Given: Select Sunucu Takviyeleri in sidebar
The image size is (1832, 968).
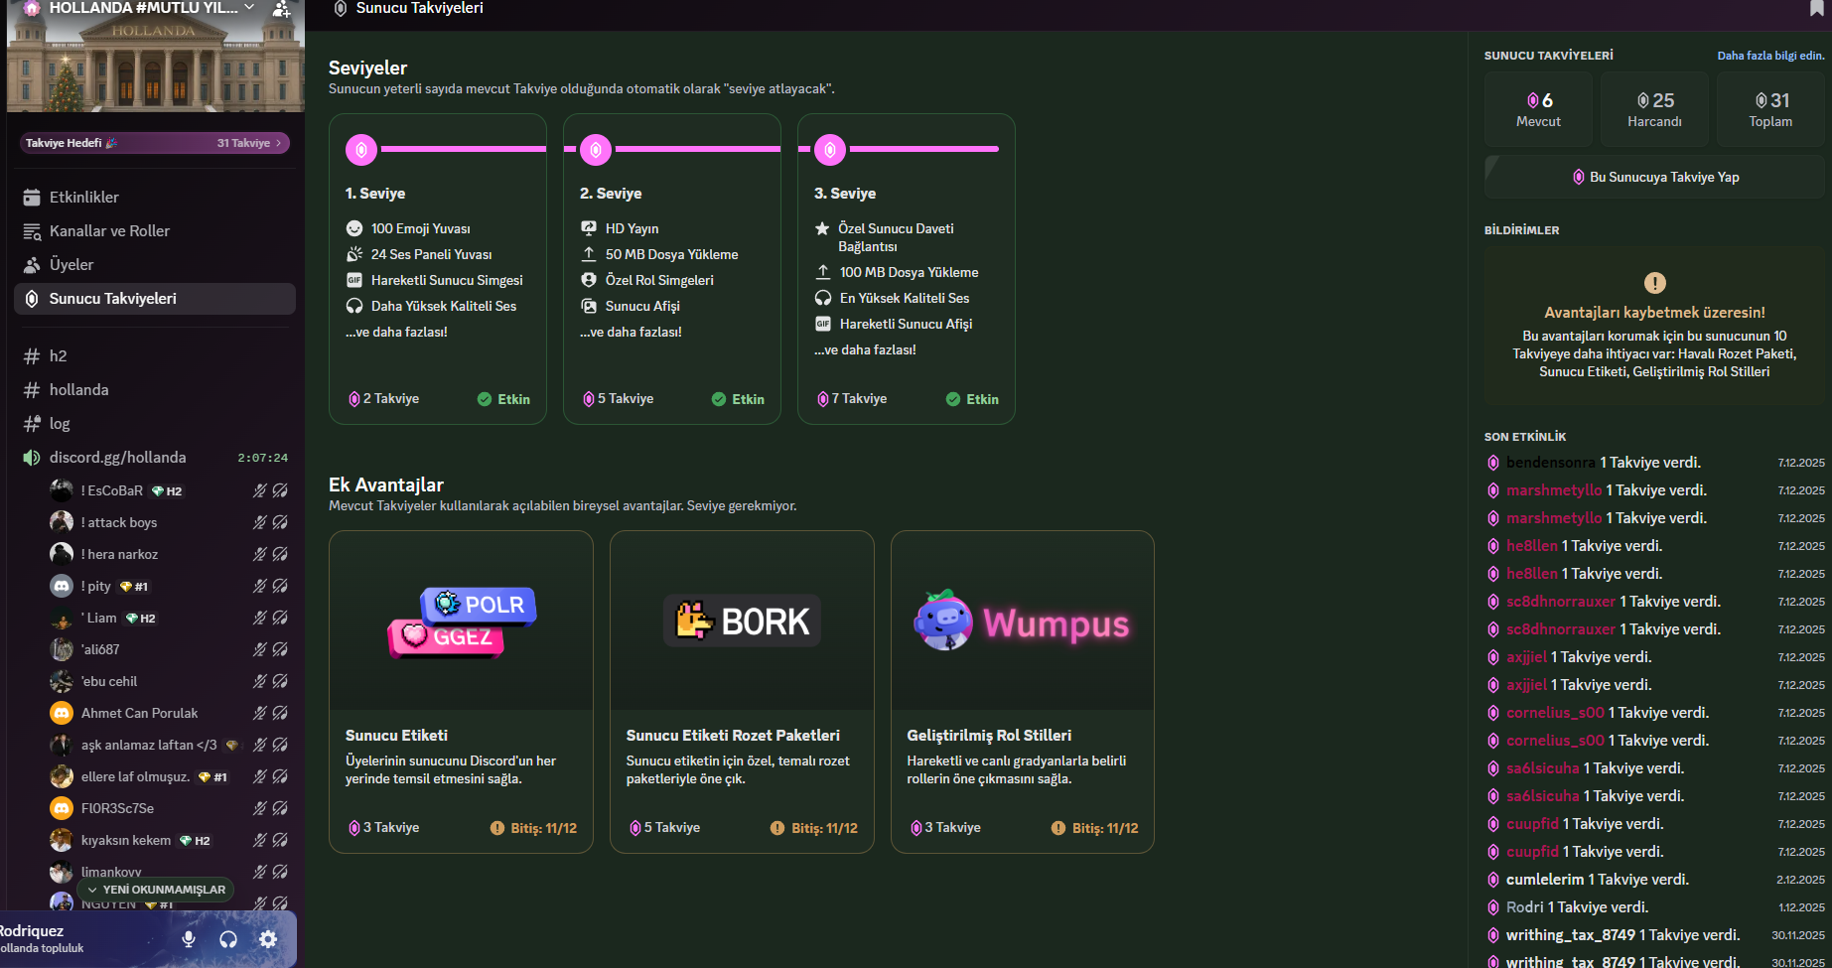Looking at the screenshot, I should coord(155,299).
